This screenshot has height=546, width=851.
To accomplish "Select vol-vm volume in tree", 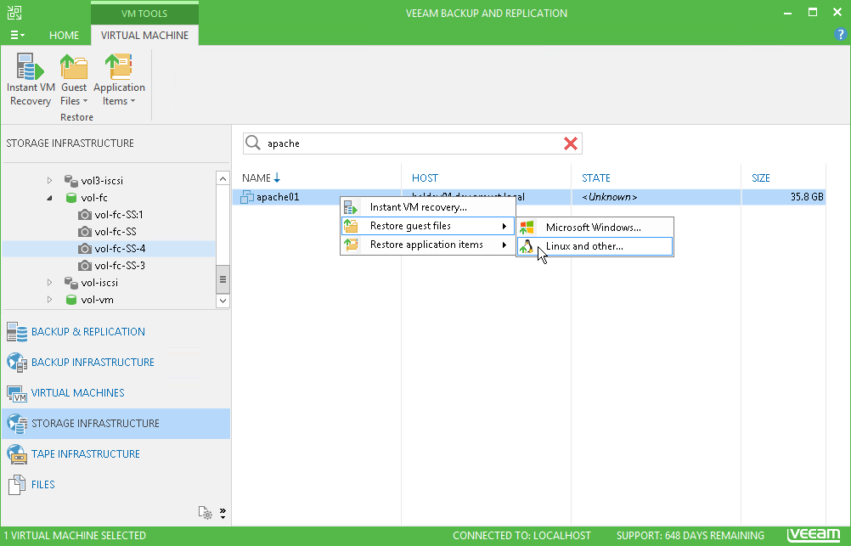I will (x=97, y=300).
